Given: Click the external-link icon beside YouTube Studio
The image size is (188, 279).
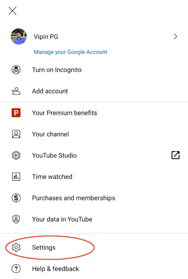Looking at the screenshot, I should [x=176, y=155].
